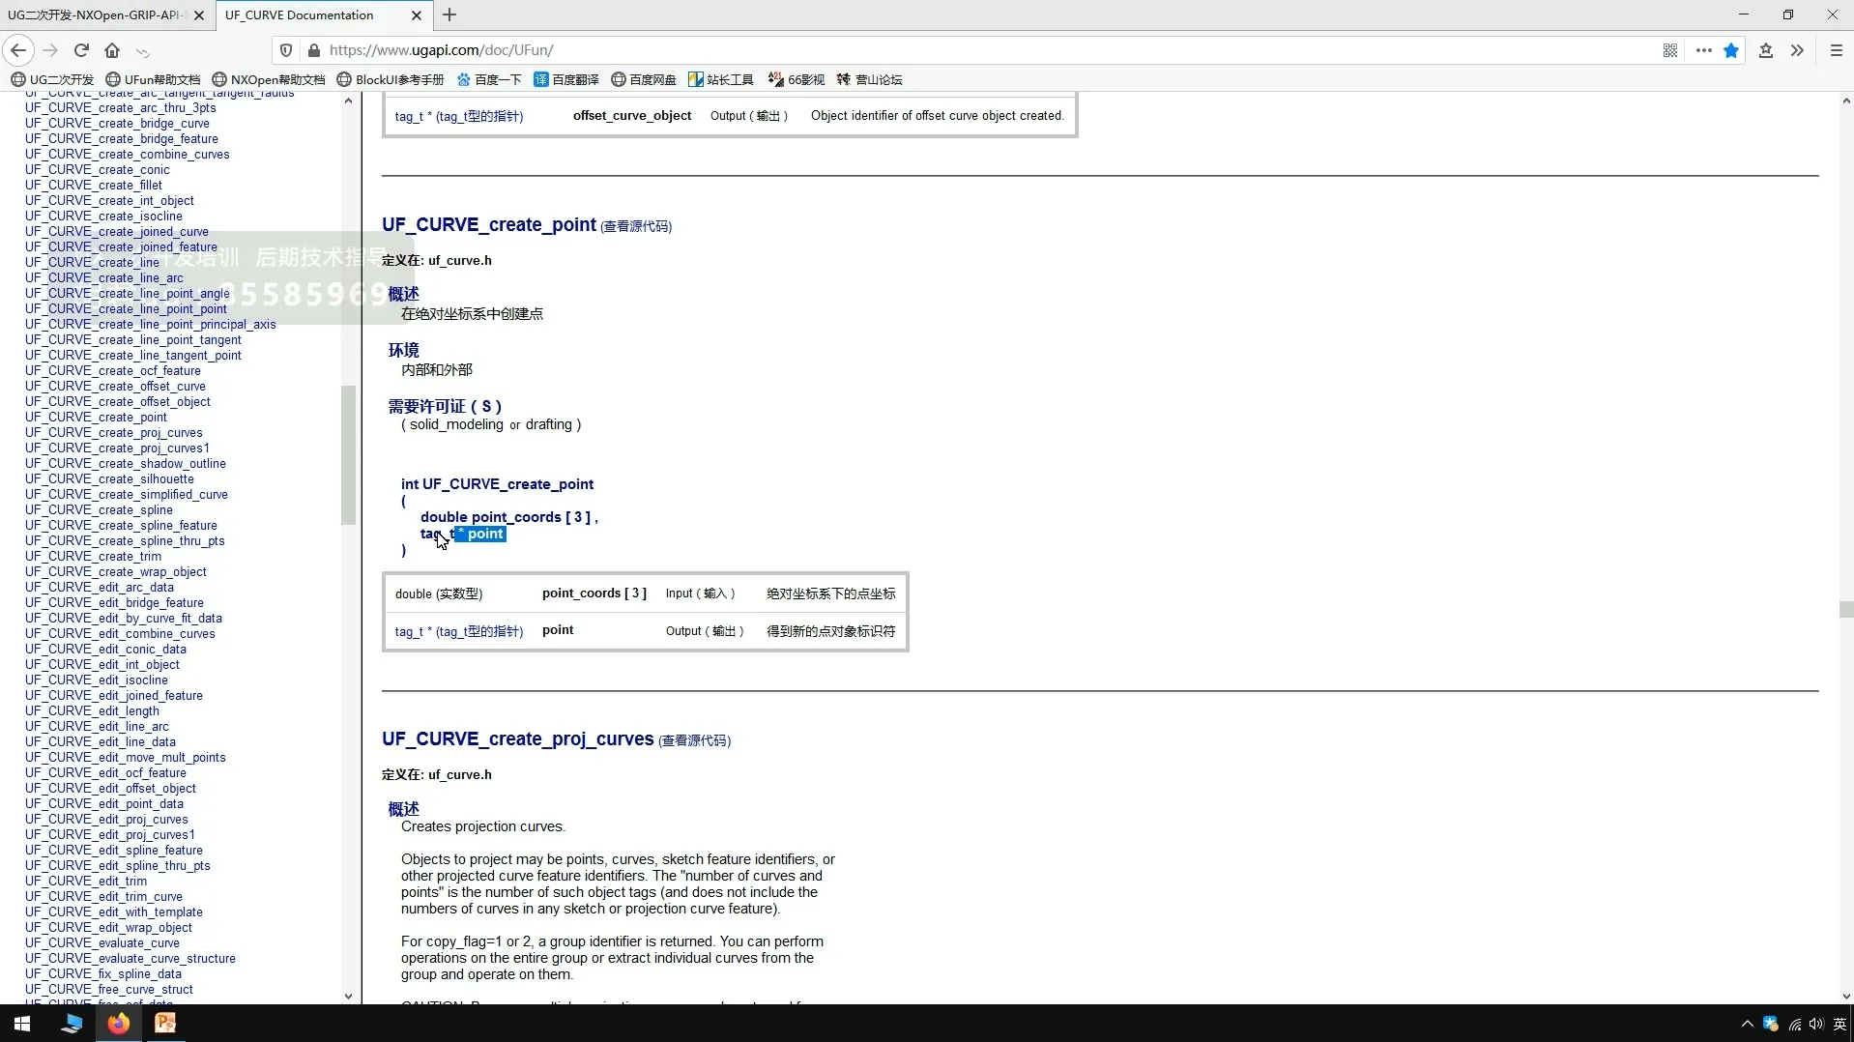This screenshot has height=1042, width=1854.
Task: Open the tracking protection shield icon
Action: point(286,50)
